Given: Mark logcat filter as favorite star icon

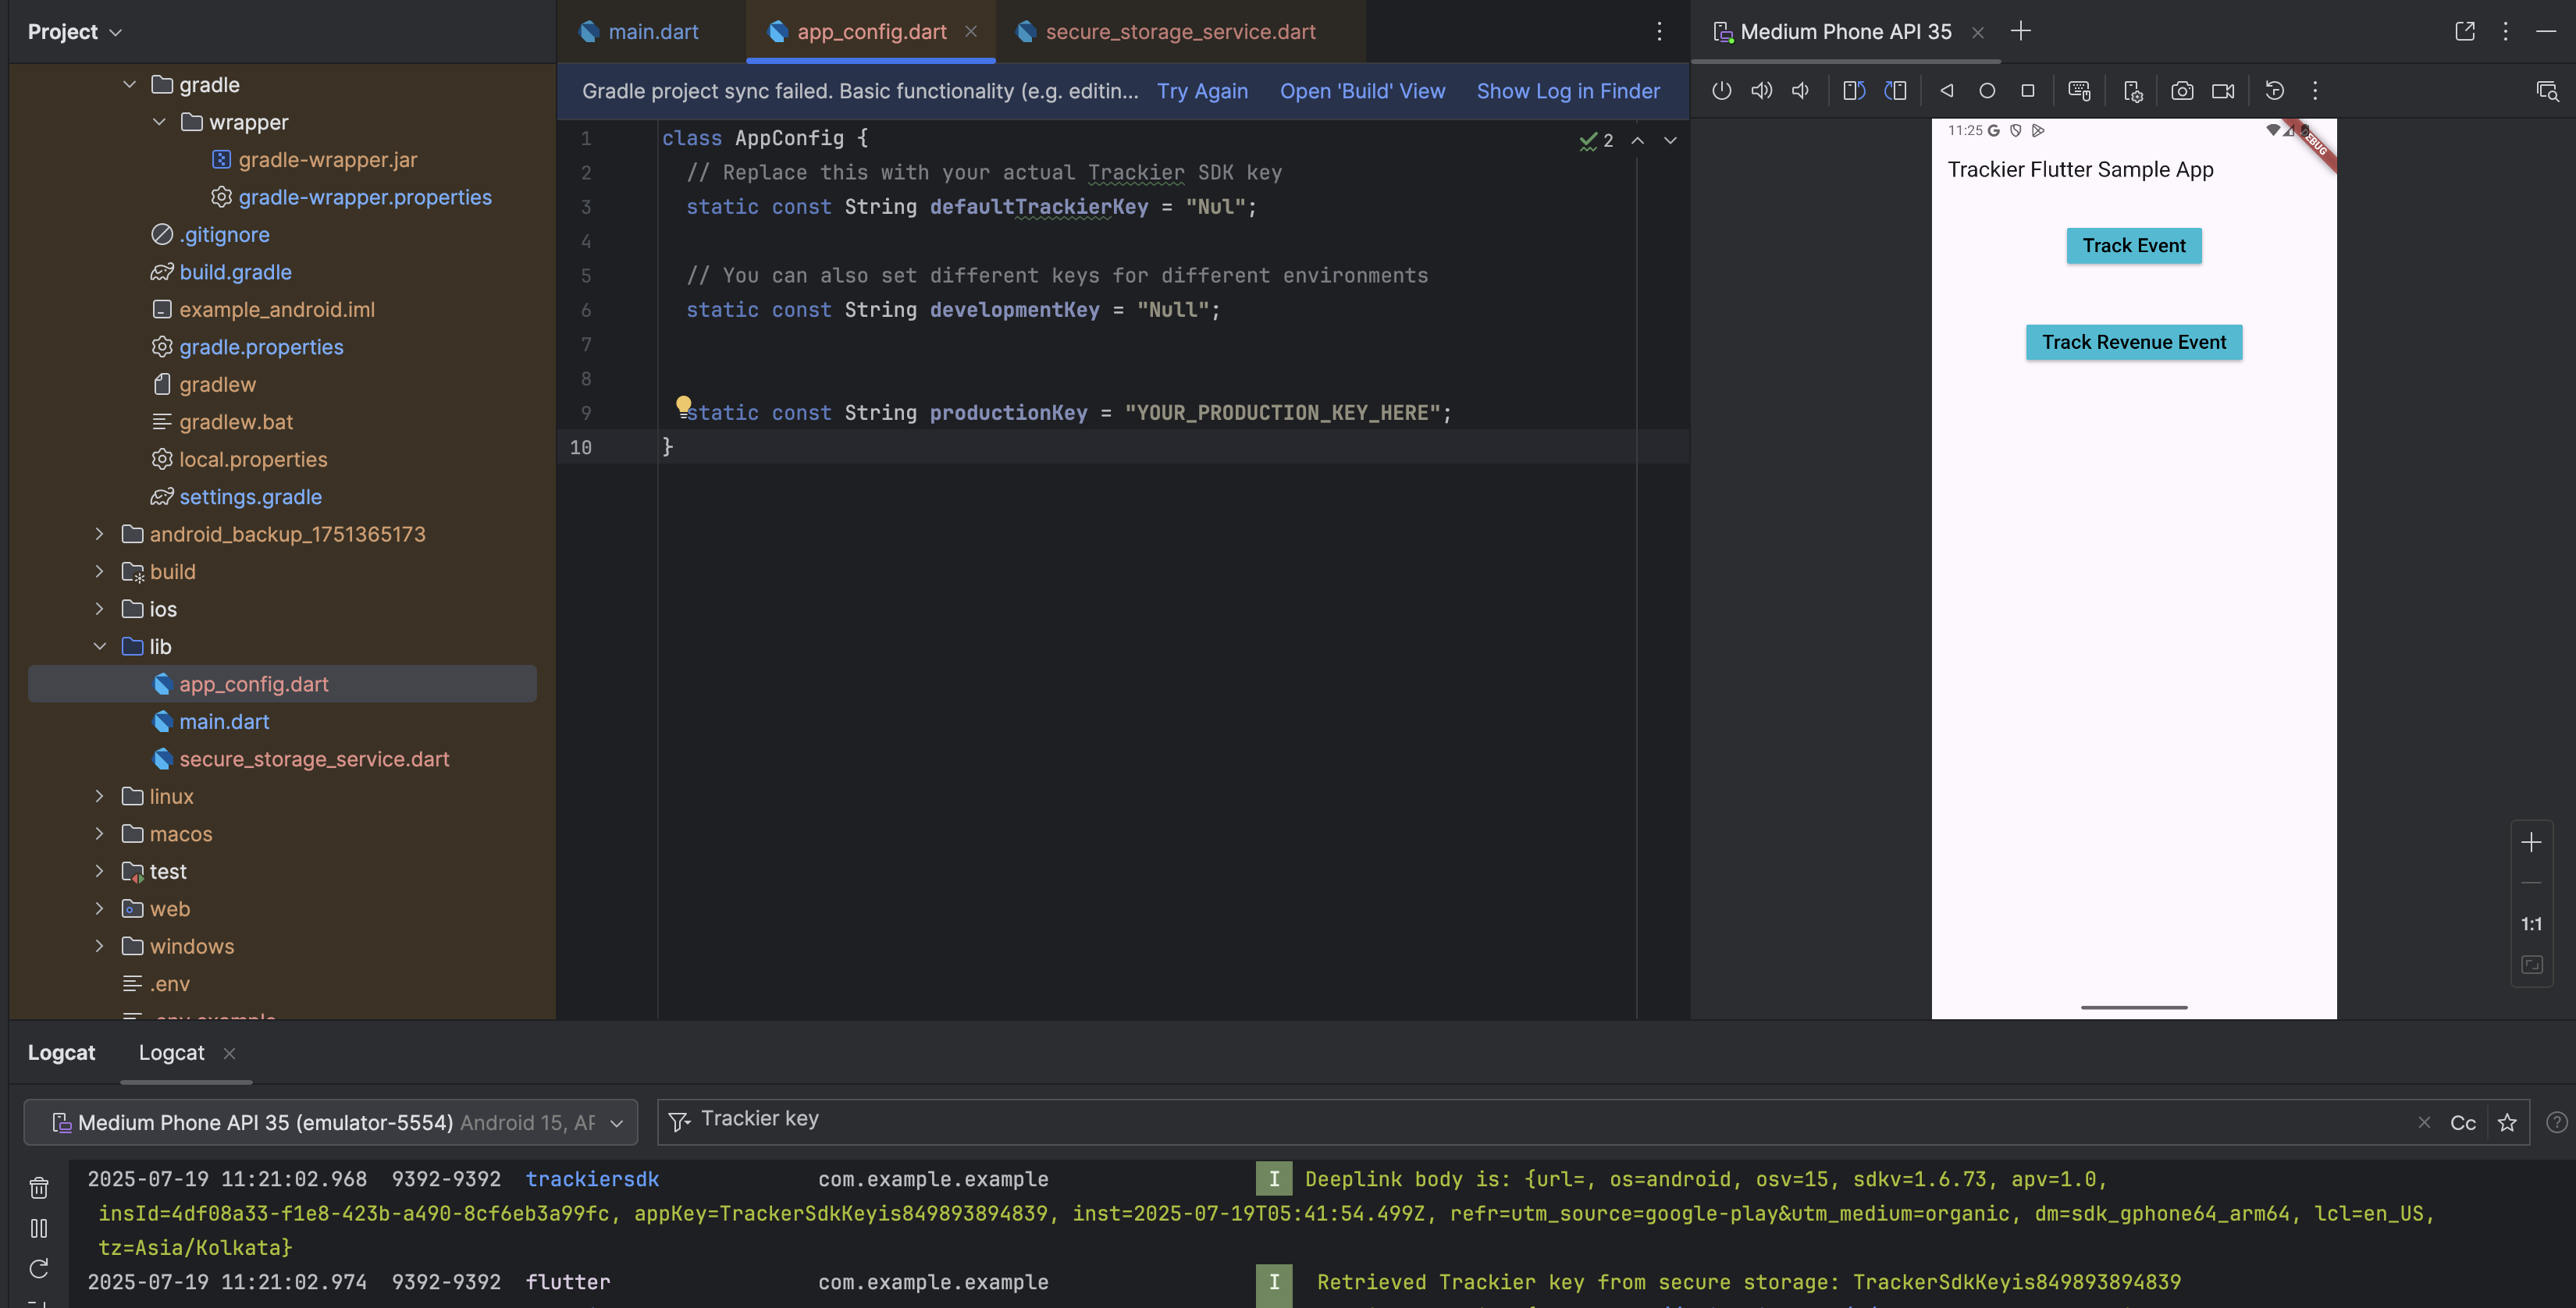Looking at the screenshot, I should pos(2506,1122).
